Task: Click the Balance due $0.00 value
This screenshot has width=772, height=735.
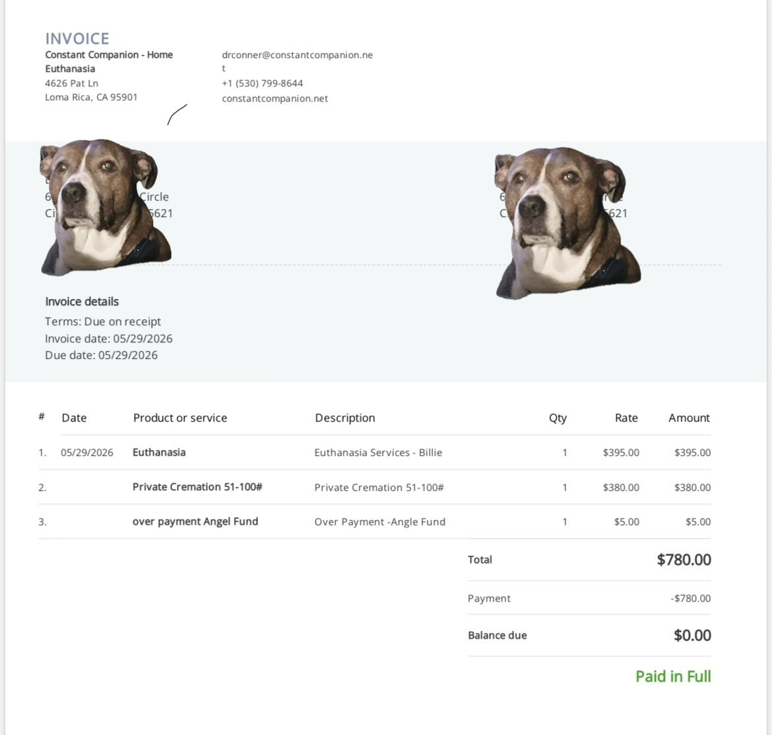Action: [x=692, y=635]
